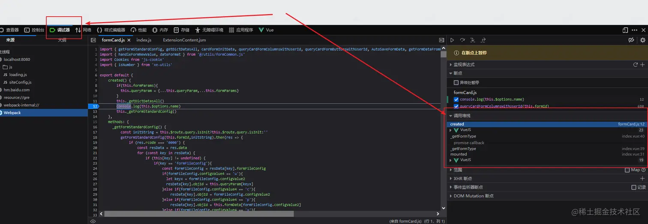Switch to index.js editor tab
This screenshot has width=648, height=224.
click(144, 40)
